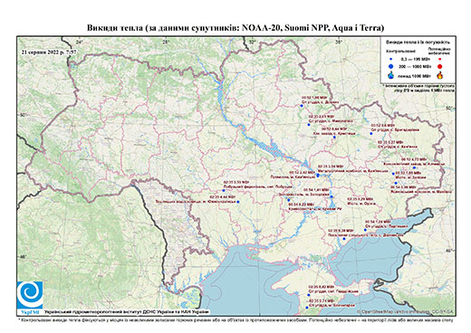Select the blue marker near Кривий Ріг label

[289, 200]
